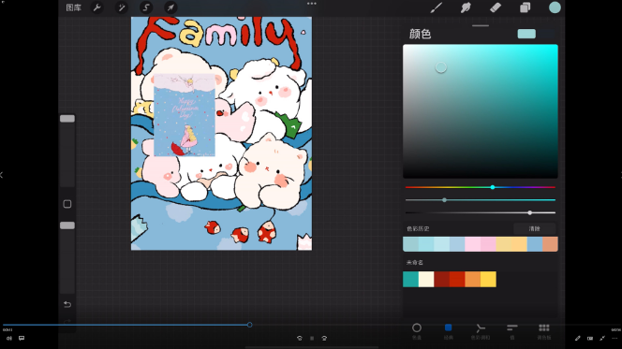
Task: Click the hue slider handle
Action: (493, 187)
